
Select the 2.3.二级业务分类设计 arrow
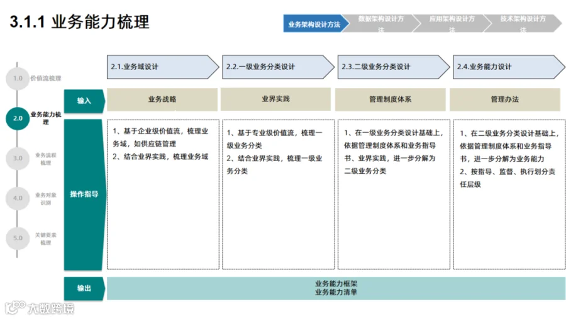click(394, 67)
